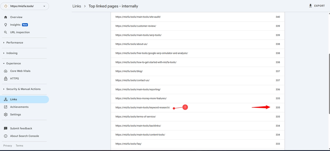Click the Overview home icon
Image resolution: width=330 pixels, height=151 pixels.
5,17
